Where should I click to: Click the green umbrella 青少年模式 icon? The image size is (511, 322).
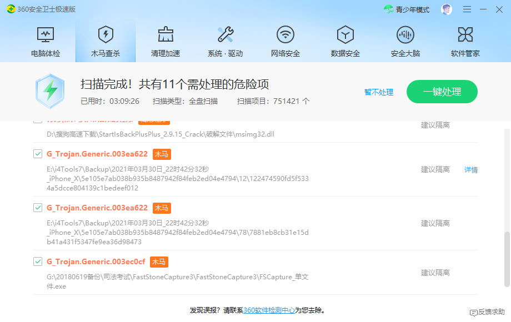388,9
